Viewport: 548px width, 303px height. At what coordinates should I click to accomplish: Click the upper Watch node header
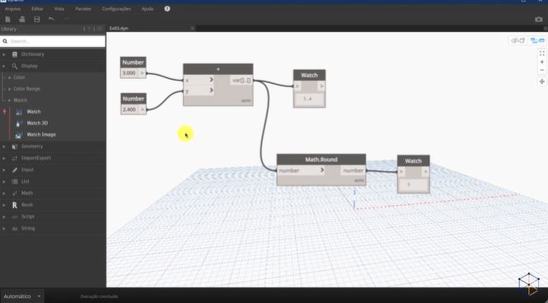pyautogui.click(x=309, y=75)
